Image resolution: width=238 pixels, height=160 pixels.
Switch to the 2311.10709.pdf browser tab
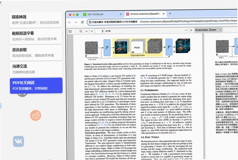[x=95, y=14]
